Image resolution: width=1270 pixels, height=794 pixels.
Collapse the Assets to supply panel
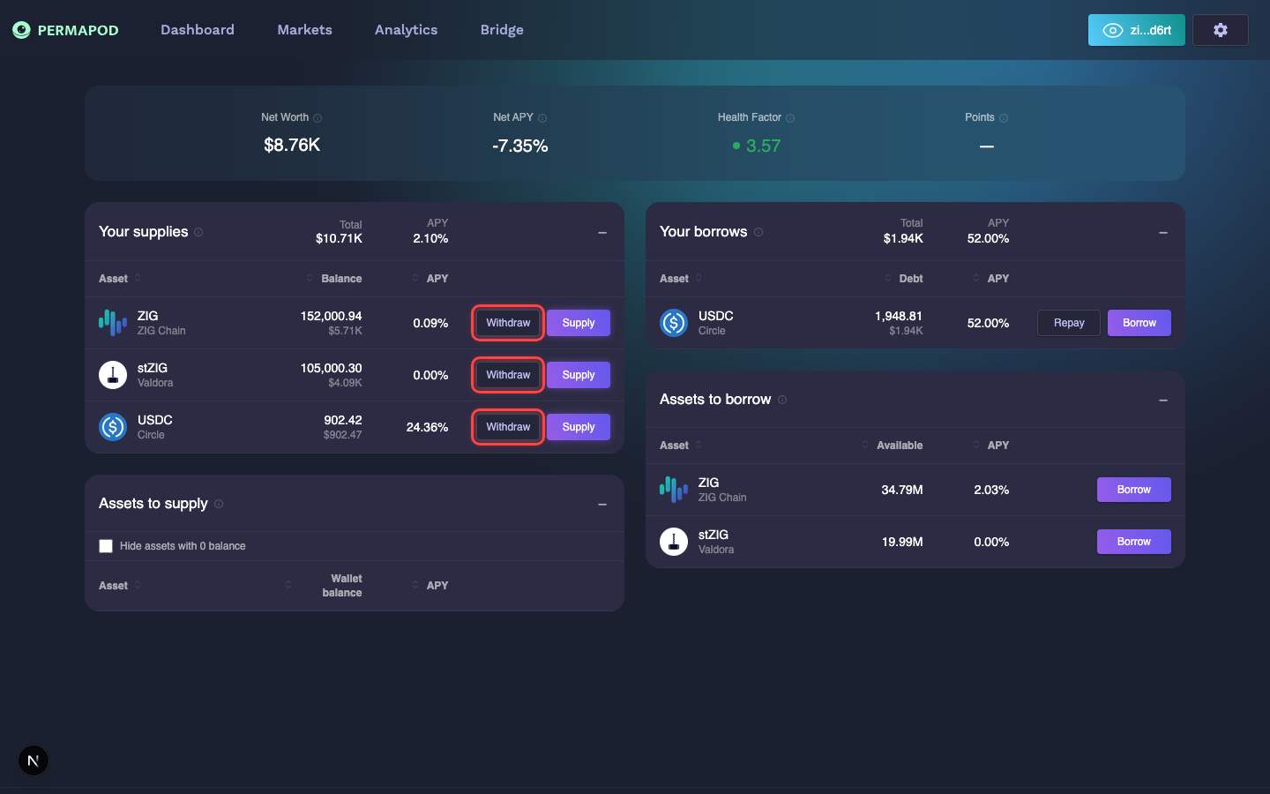(x=602, y=505)
